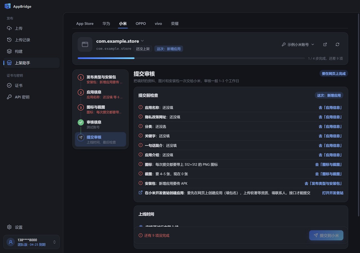Image resolution: width=360 pixels, height=253 pixels.
Task: Click 去「应用信息」 link for 应用名称
Action: [330, 107]
